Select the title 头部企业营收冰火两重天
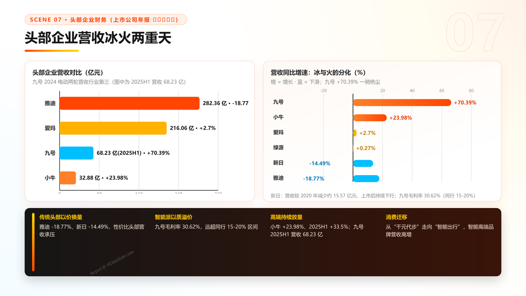Screen dimensions: 526x296 tap(98, 38)
